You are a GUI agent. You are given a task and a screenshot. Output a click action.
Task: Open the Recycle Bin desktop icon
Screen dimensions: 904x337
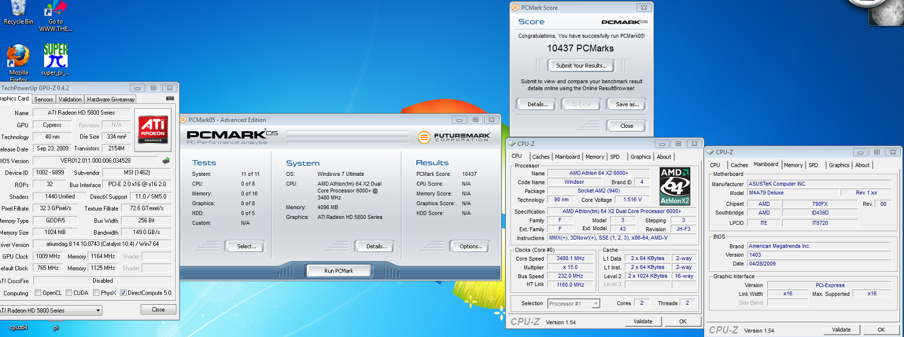18,12
